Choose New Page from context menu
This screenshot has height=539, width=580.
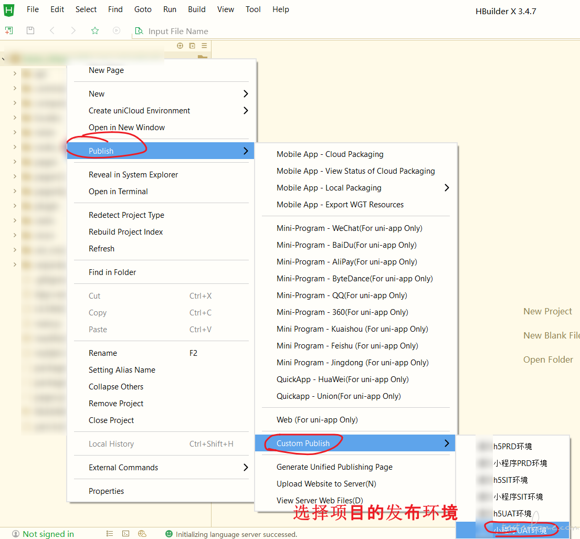pos(106,70)
